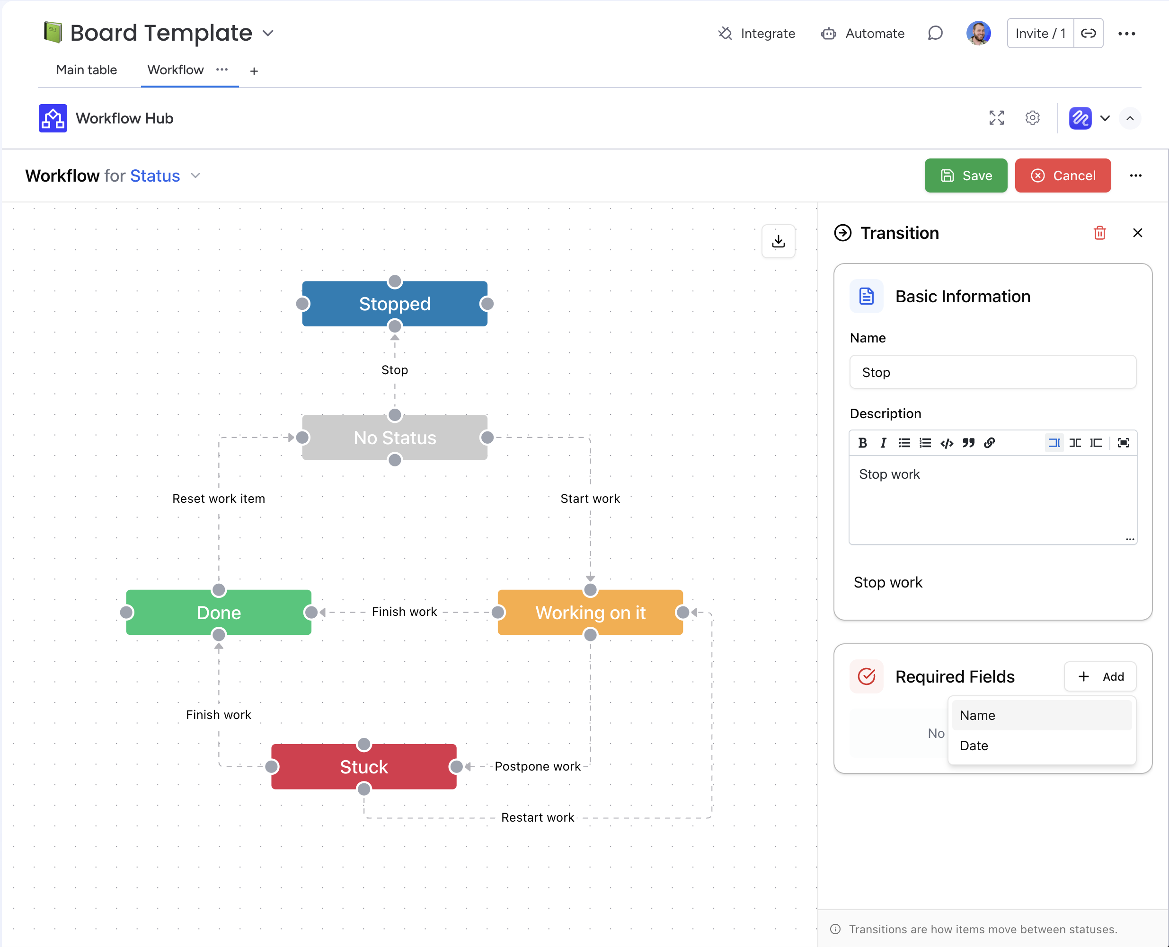Screen dimensions: 1169x947
Task: Toggle editor-only layout mode in description toolbar
Action: (1054, 442)
